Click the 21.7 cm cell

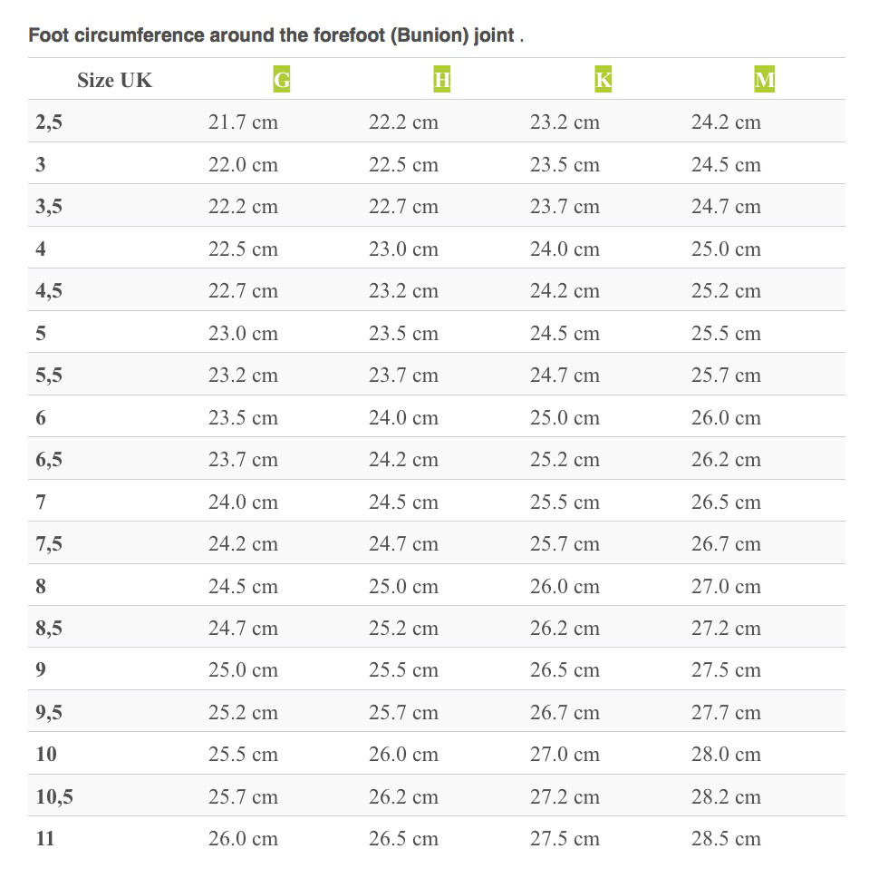pos(243,122)
